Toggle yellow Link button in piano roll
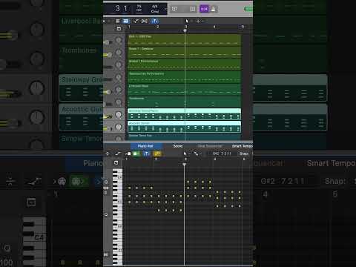Image resolution: width=356 pixels, height=267 pixels. pos(157,154)
